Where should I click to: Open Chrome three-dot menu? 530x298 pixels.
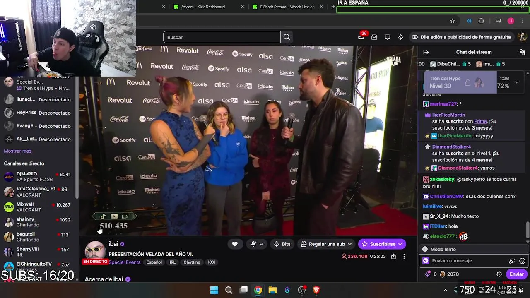point(523,21)
